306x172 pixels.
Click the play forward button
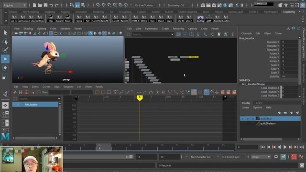(285, 147)
